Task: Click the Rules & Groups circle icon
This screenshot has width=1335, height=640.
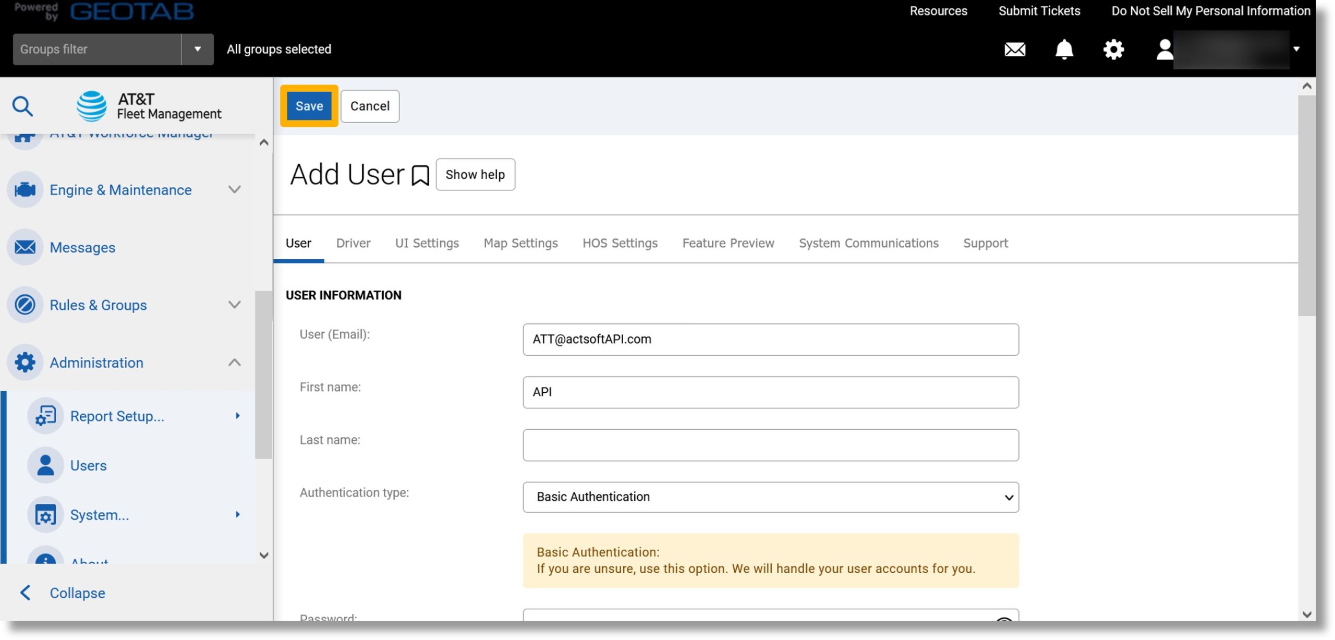Action: (x=25, y=305)
